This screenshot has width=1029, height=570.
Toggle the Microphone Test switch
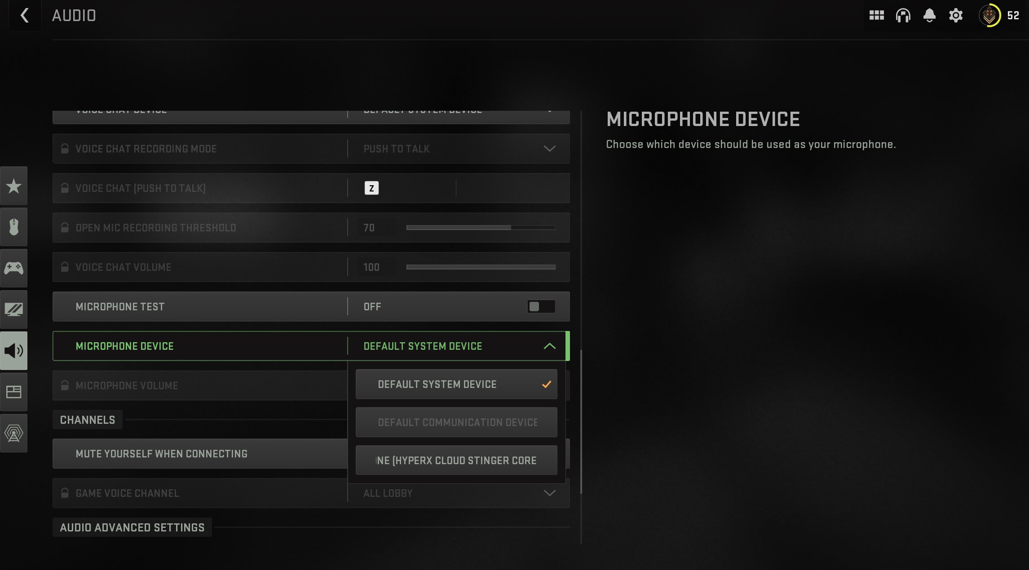coord(541,307)
